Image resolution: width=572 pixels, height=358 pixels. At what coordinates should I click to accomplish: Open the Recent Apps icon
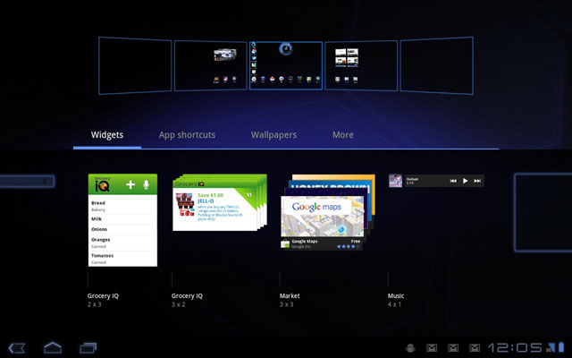tap(88, 347)
